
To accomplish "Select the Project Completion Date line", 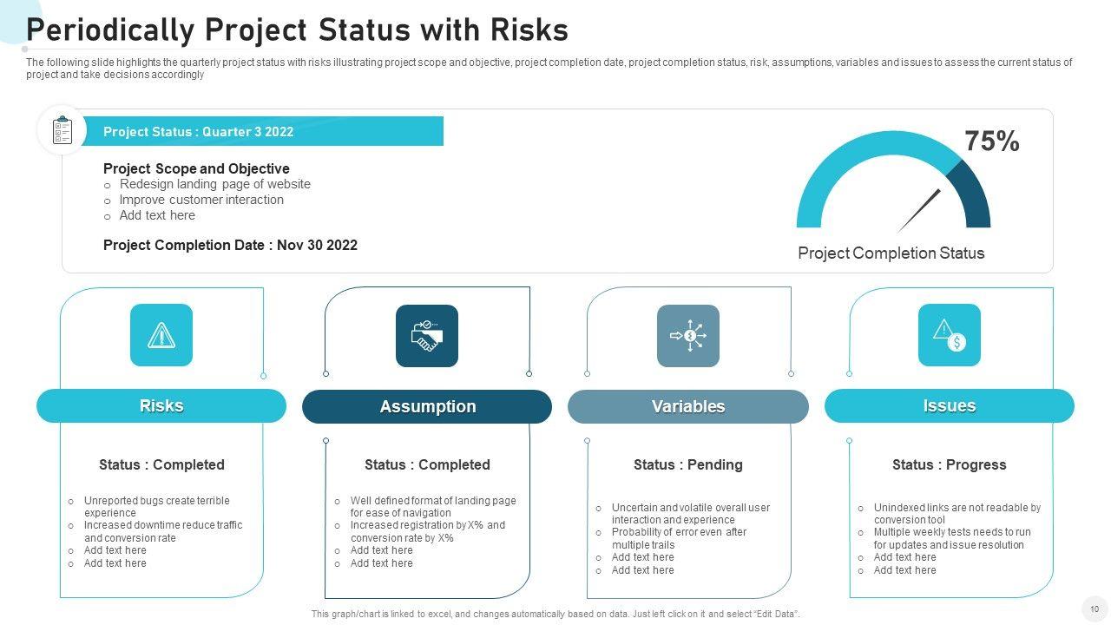I will pos(230,246).
